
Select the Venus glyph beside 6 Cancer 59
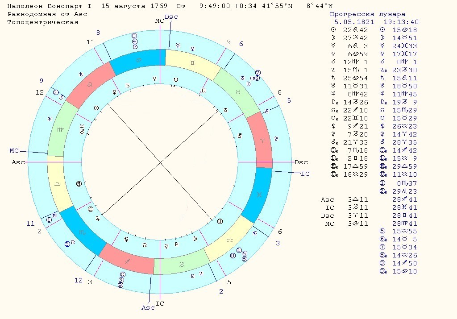pos(333,54)
